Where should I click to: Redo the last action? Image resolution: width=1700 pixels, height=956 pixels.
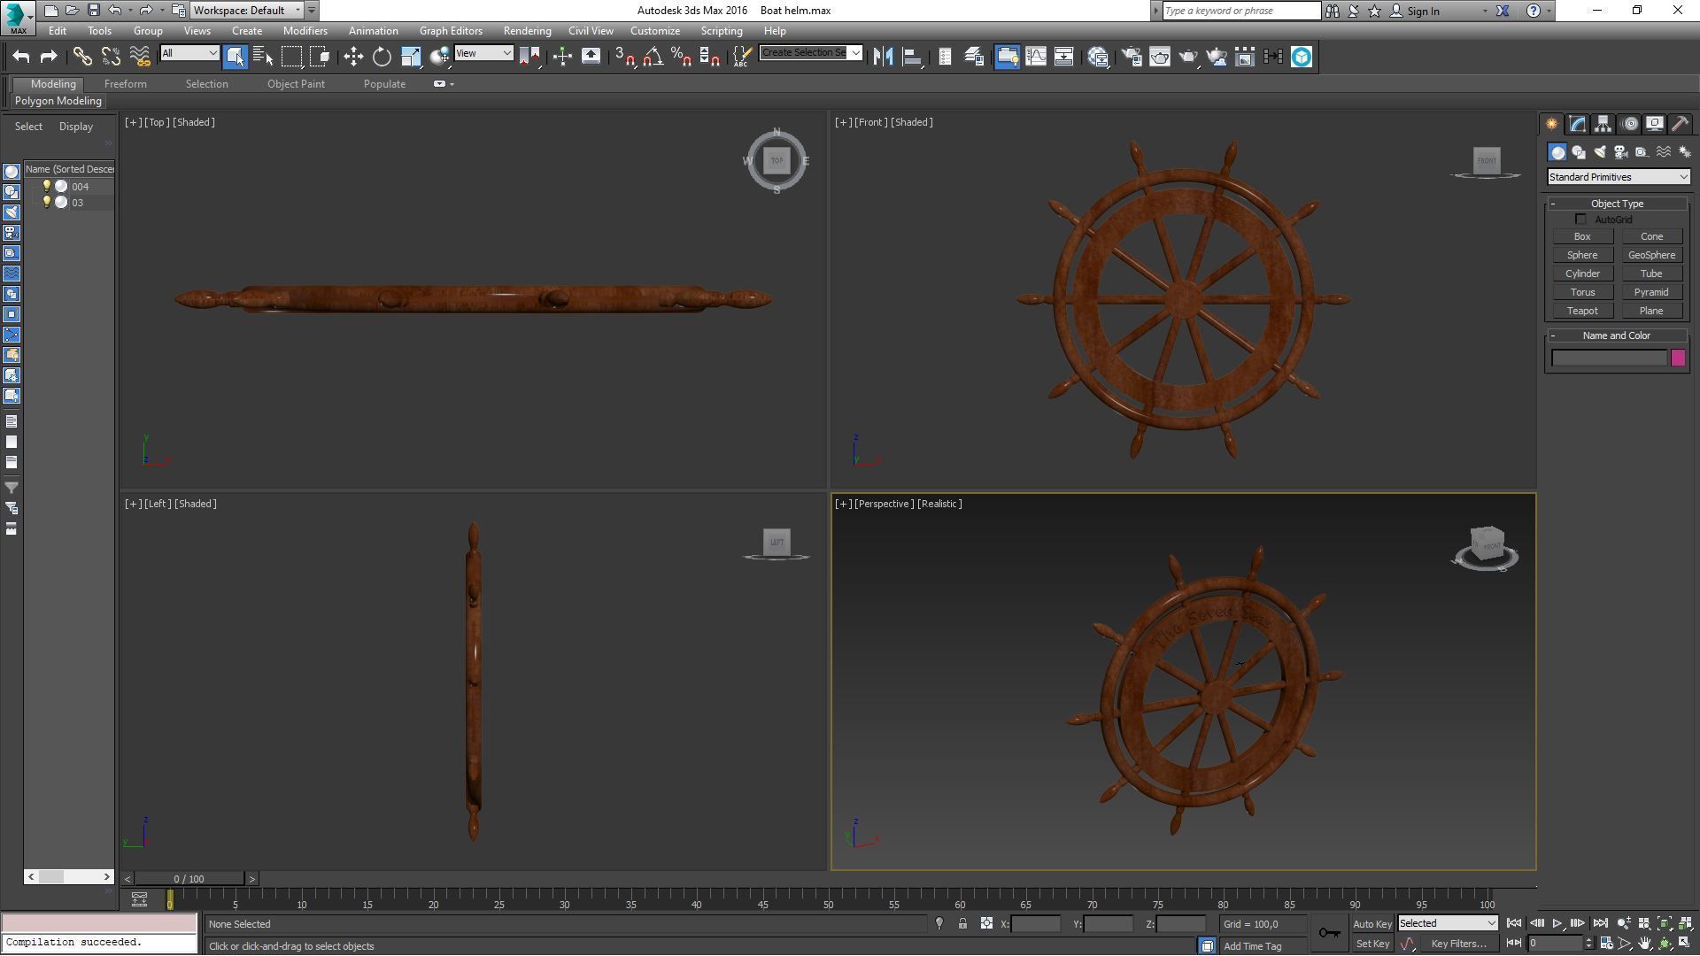pos(49,57)
